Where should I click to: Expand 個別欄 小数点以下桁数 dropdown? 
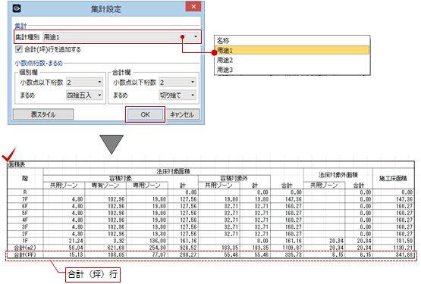coord(84,82)
